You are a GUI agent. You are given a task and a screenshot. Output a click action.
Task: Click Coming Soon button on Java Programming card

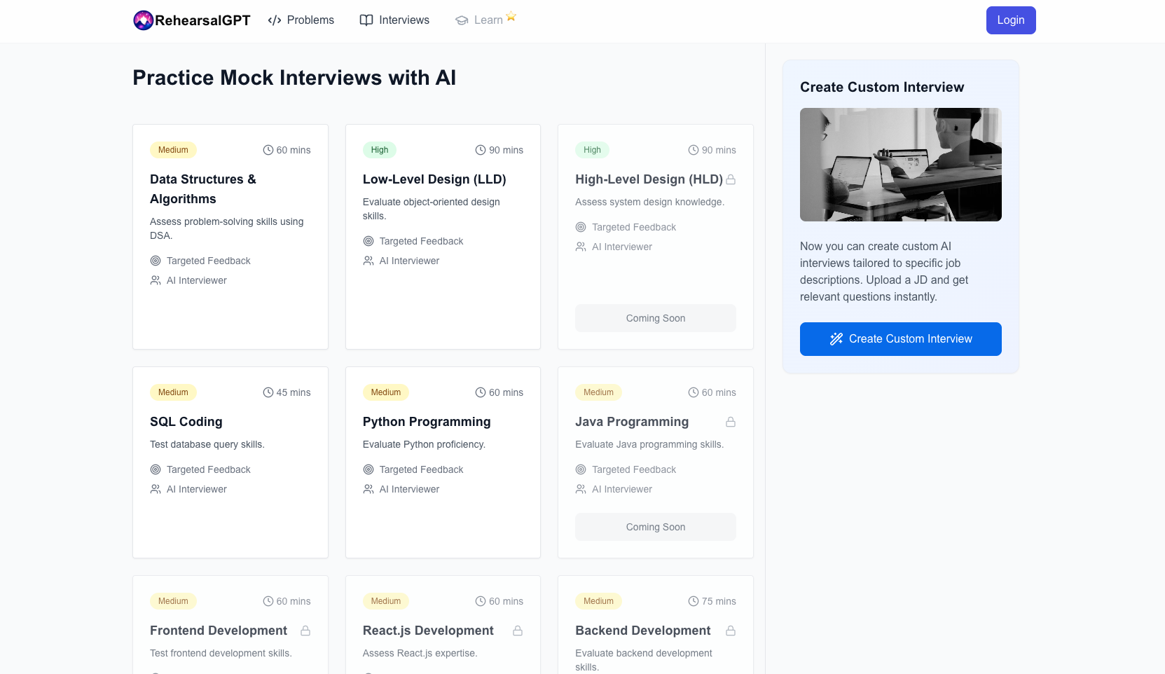point(656,527)
